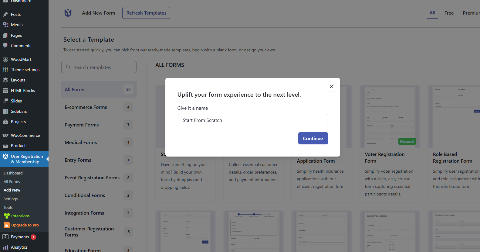Switch to the Free tab

[x=449, y=13]
